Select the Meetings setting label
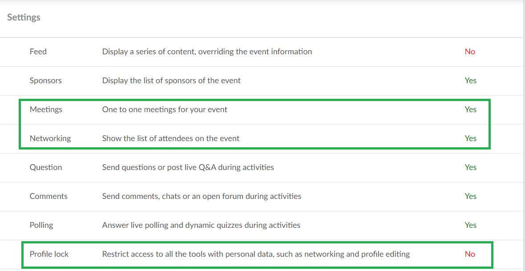The image size is (525, 271). coord(46,109)
